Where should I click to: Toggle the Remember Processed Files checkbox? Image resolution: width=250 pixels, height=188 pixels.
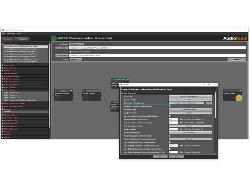click(x=71, y=52)
